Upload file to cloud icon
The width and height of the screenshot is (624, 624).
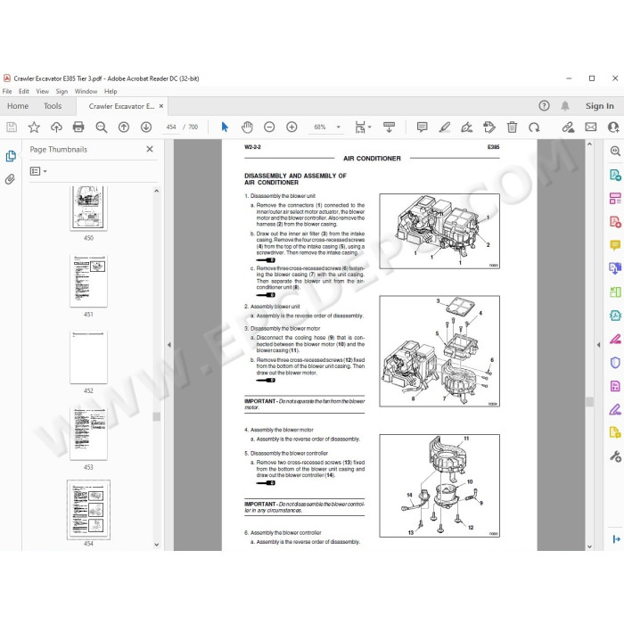coord(56,127)
